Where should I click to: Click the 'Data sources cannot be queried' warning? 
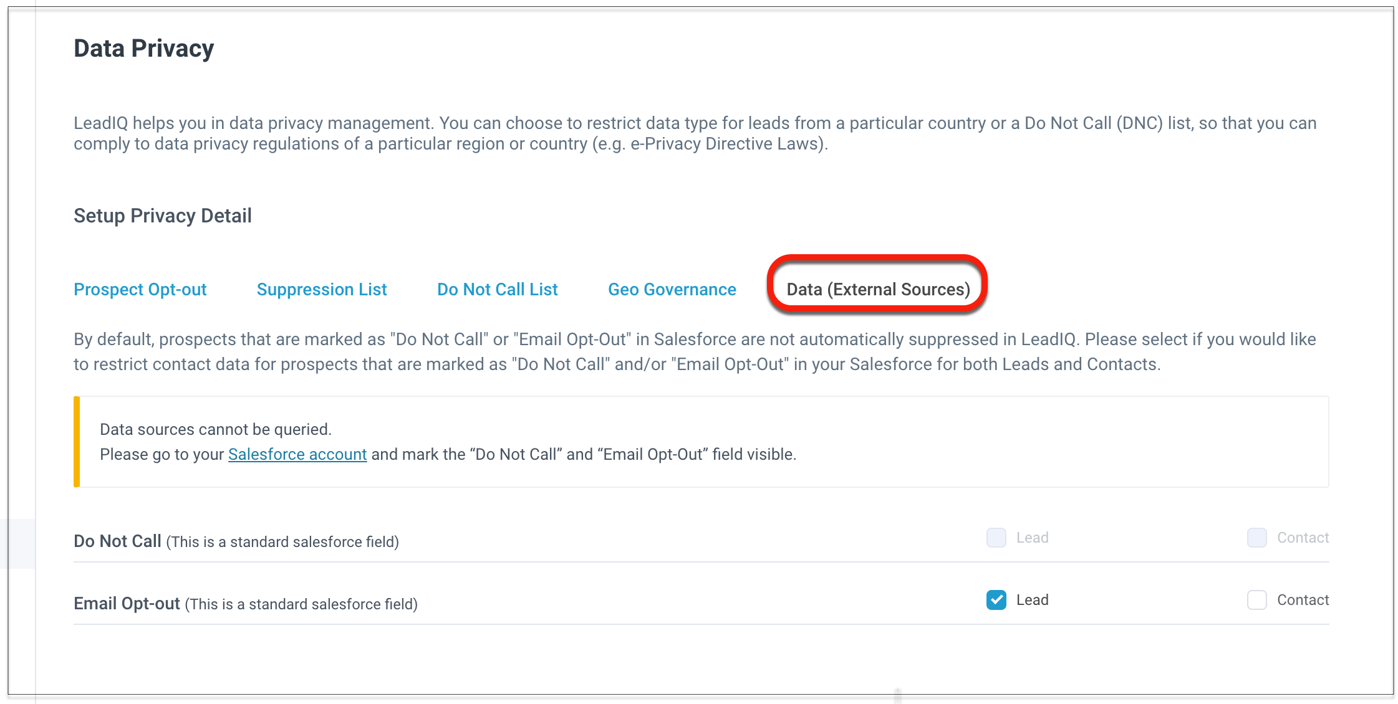coord(216,429)
